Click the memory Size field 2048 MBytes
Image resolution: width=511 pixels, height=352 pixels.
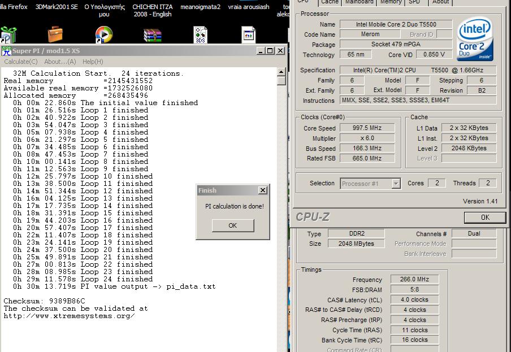[x=356, y=244]
